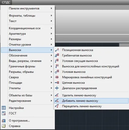Choose Выноска для многослойных конструкций text
The height and width of the screenshot is (130, 129).
91,66
